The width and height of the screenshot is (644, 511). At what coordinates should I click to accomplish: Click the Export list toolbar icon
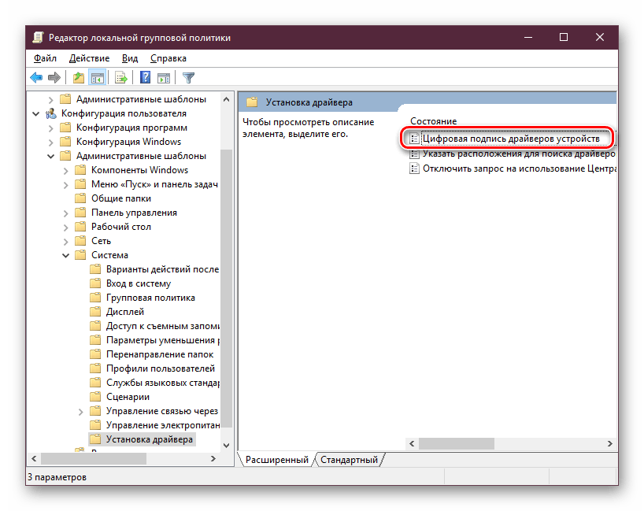(x=121, y=77)
